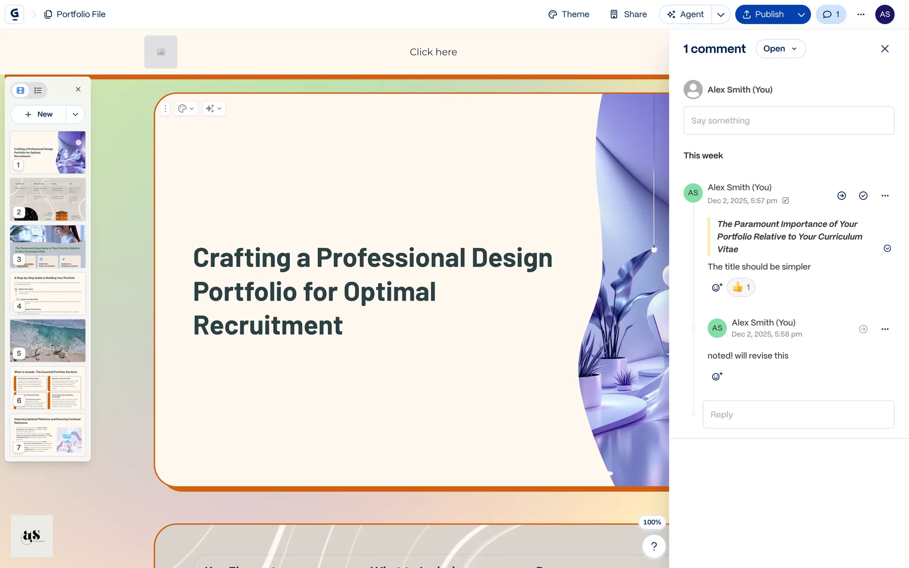This screenshot has height=568, width=909.
Task: Click the go-to-comment arrow icon
Action: point(841,195)
